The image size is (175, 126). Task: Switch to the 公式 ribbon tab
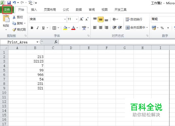66,10
